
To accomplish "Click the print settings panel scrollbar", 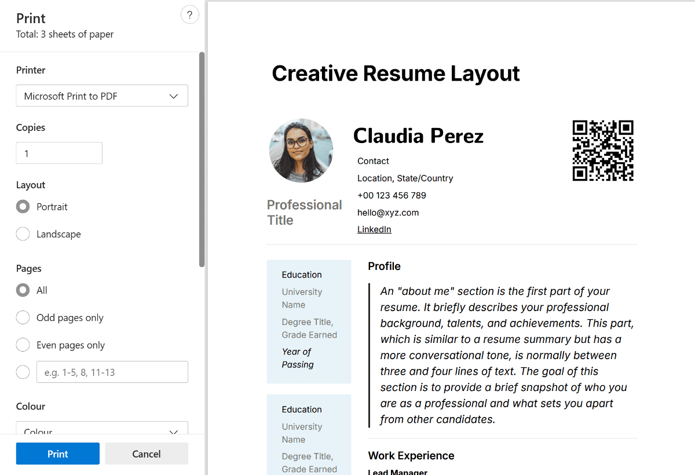I will (202, 159).
